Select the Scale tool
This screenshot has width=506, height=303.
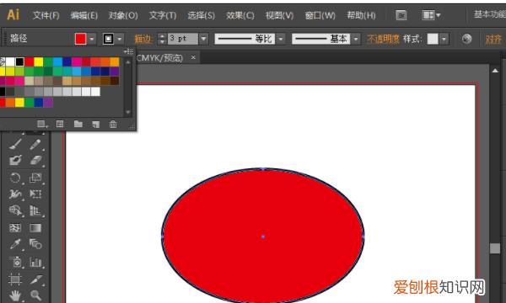[35, 178]
